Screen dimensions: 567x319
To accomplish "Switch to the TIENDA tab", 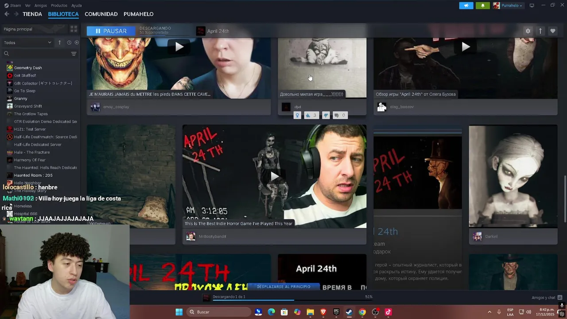I will 32,14.
